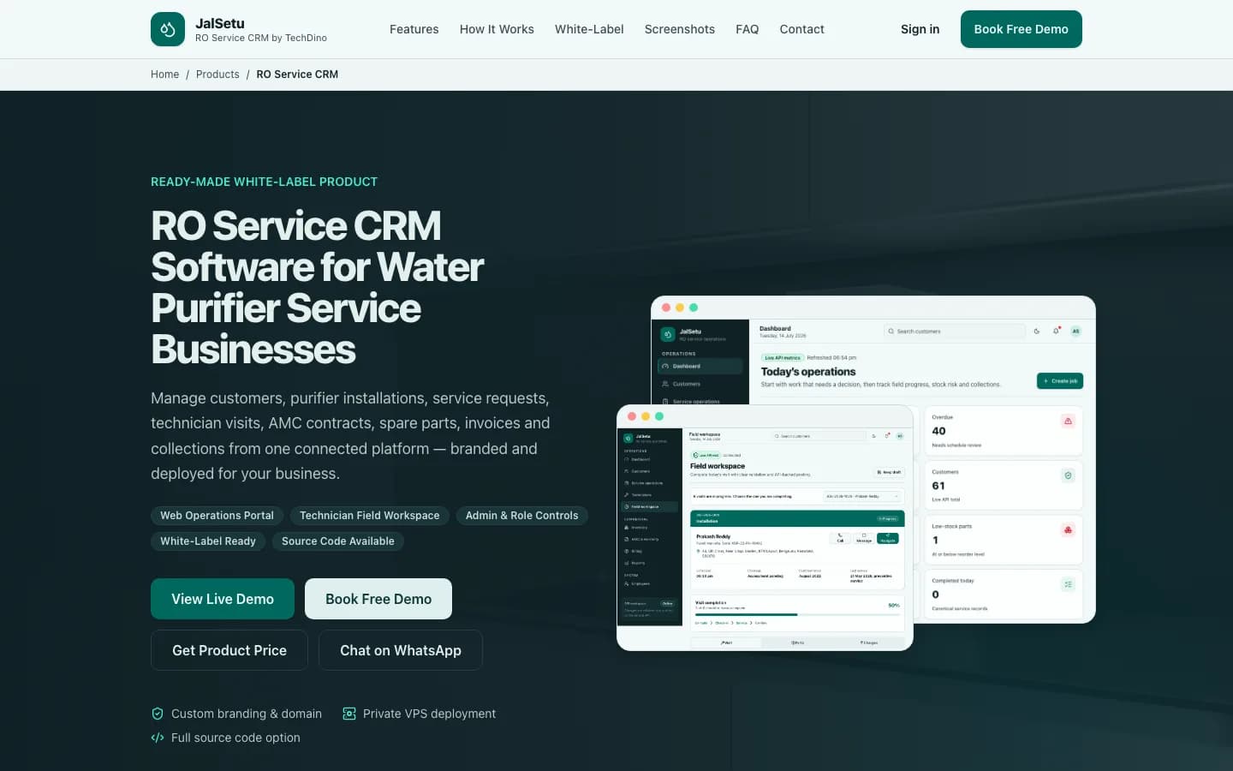Viewport: 1233px width, 771px height.
Task: Click the Get Product Price button
Action: pyautogui.click(x=229, y=650)
